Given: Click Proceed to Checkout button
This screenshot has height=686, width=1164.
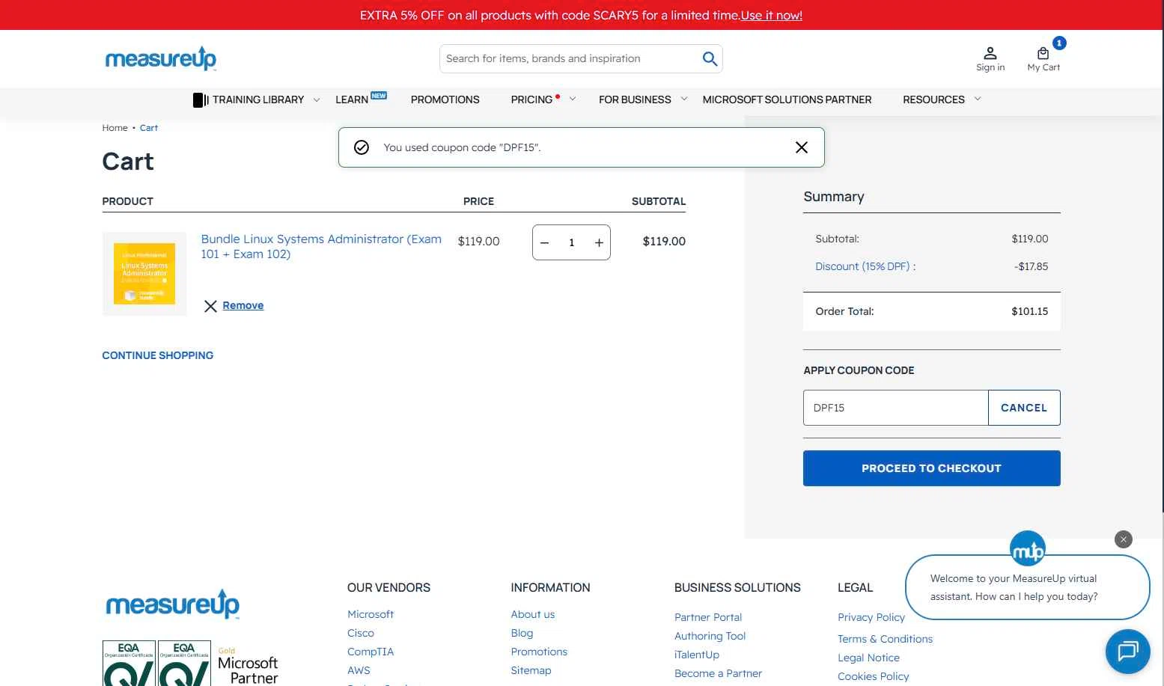Looking at the screenshot, I should pyautogui.click(x=931, y=468).
